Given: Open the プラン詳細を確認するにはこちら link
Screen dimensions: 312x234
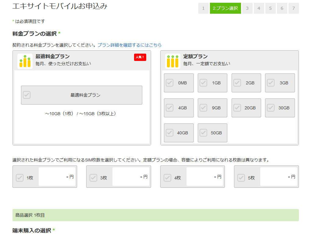Looking at the screenshot, I should click(129, 45).
